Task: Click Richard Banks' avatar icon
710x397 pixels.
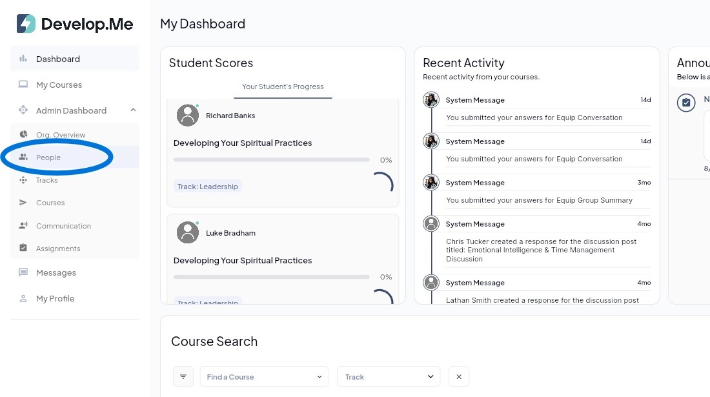Action: [188, 116]
